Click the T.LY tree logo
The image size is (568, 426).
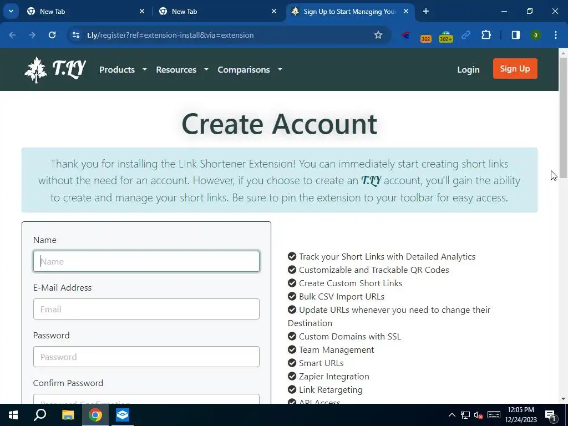click(x=55, y=69)
